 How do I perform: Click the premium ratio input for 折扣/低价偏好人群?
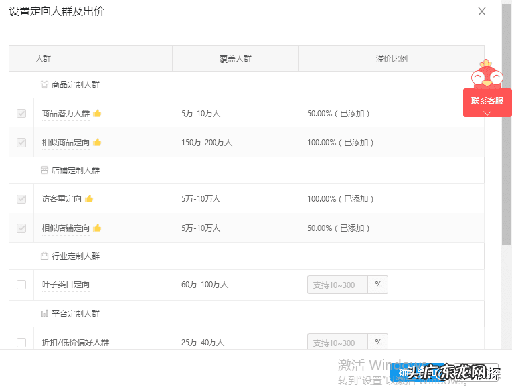(337, 342)
